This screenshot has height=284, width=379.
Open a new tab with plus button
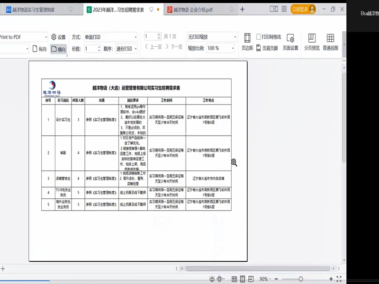coord(242,9)
